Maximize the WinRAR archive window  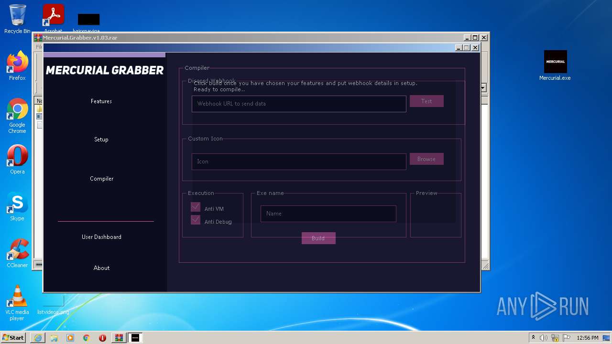click(475, 37)
